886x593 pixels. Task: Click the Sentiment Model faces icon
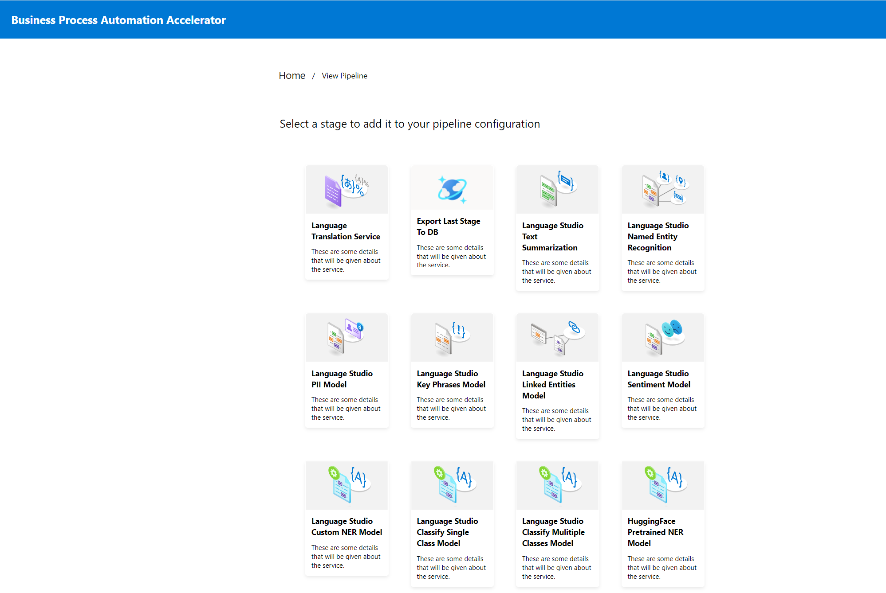663,338
